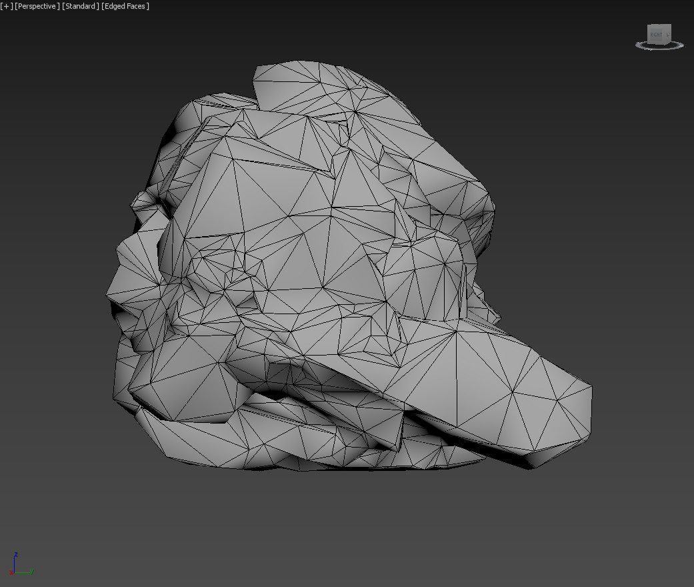The height and width of the screenshot is (587, 694).
Task: Click the left edge of the ViewCube
Action: point(648,35)
